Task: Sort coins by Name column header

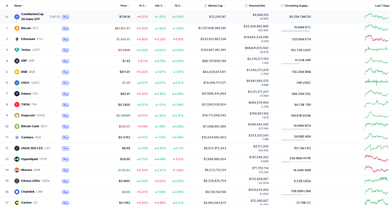Action: (18, 6)
